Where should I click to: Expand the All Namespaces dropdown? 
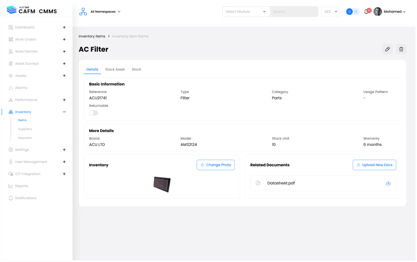tap(105, 12)
